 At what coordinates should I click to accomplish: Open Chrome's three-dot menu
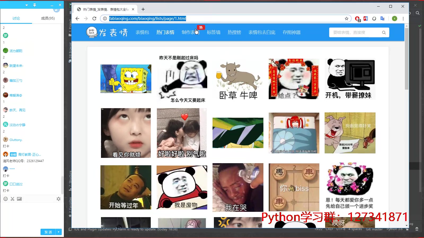(x=403, y=19)
